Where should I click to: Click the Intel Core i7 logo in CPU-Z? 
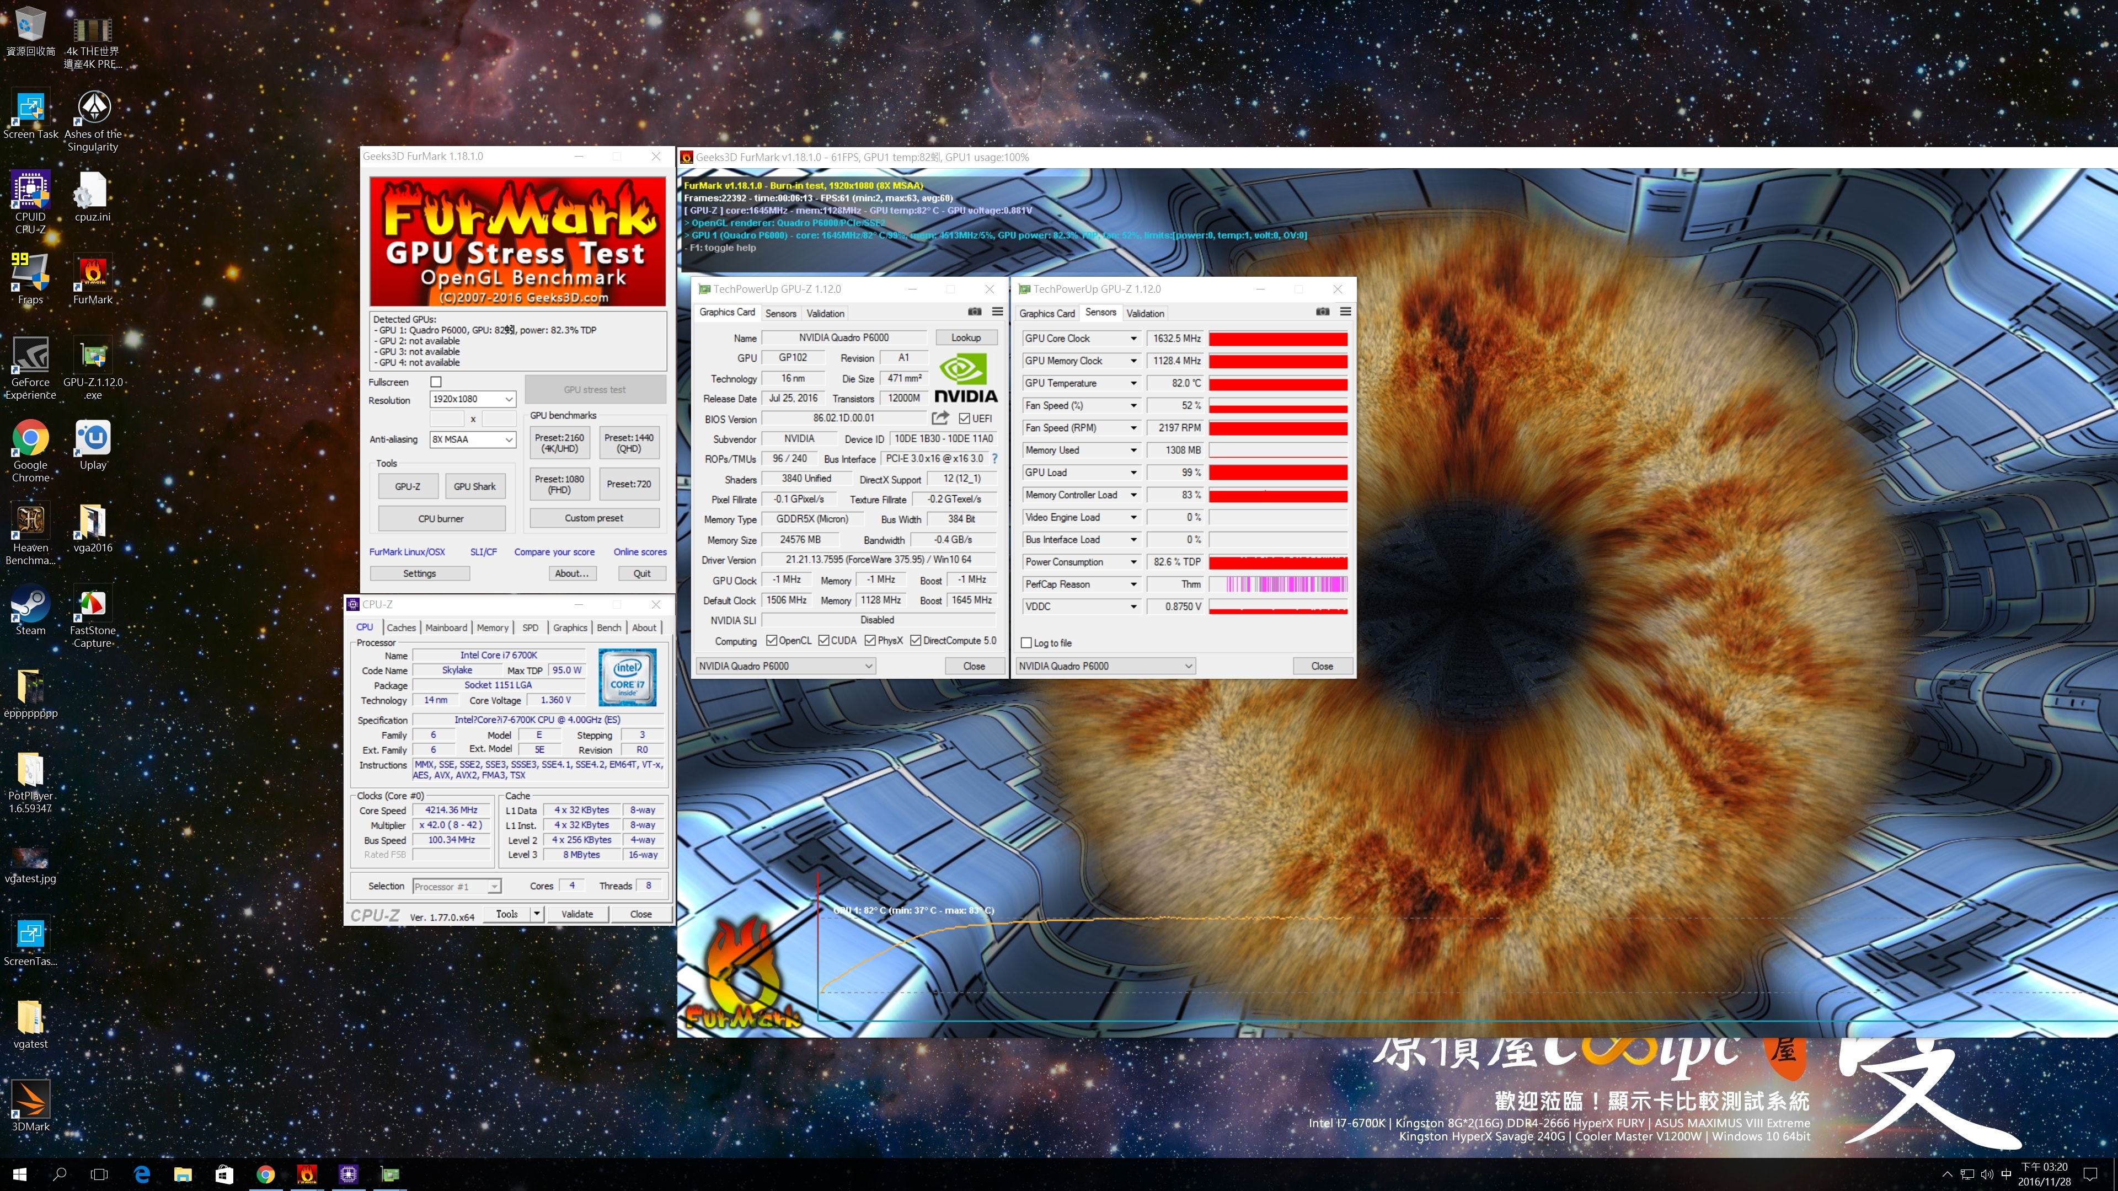point(627,677)
